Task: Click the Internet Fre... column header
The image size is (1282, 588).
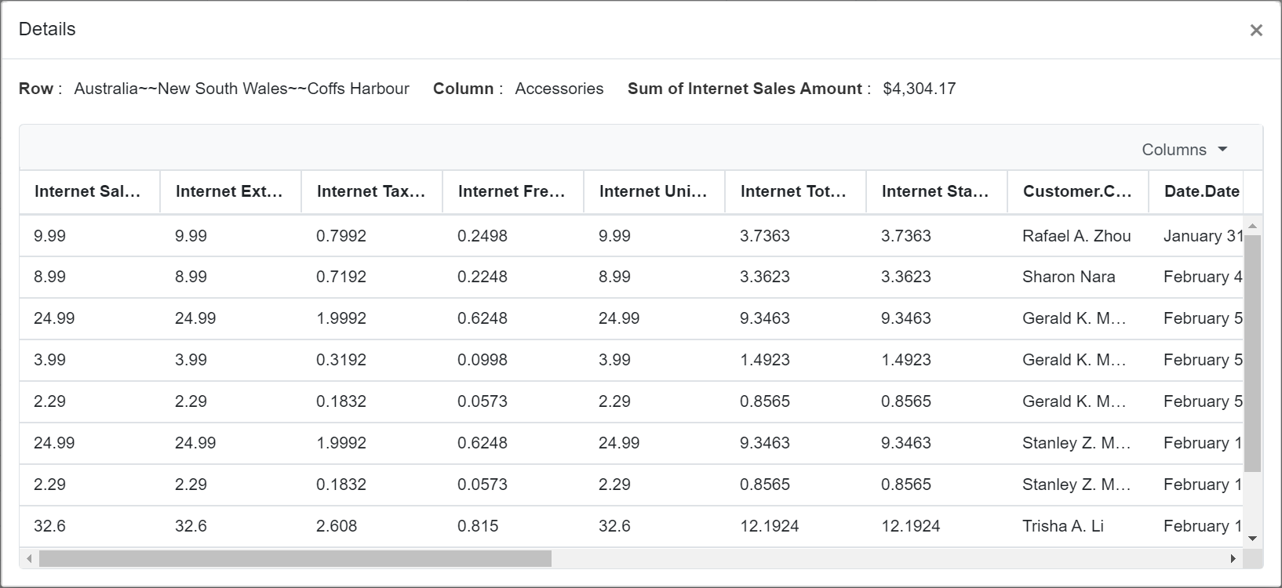Action: (513, 191)
